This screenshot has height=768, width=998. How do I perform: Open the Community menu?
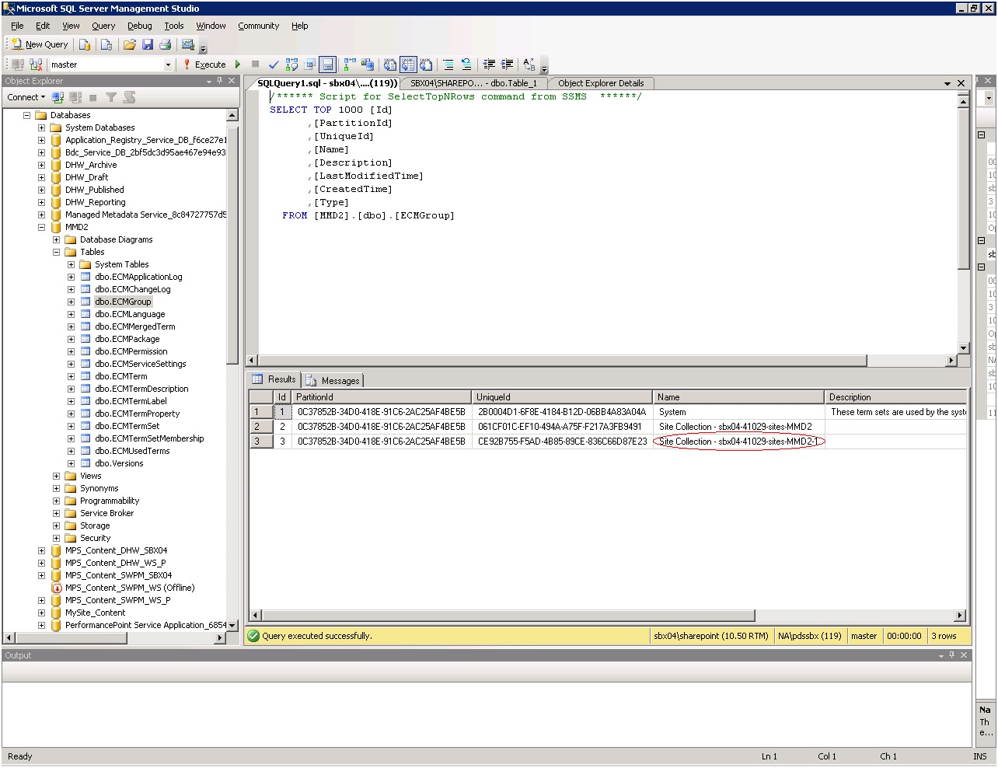[258, 26]
